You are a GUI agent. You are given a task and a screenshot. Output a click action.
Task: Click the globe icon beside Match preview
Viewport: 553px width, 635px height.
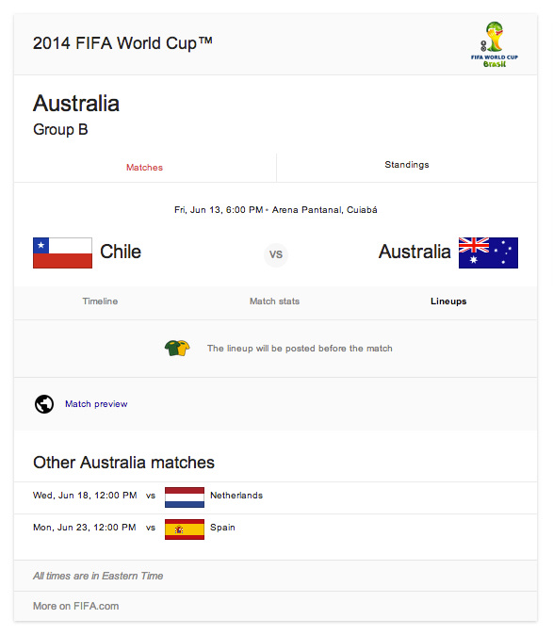tap(44, 404)
